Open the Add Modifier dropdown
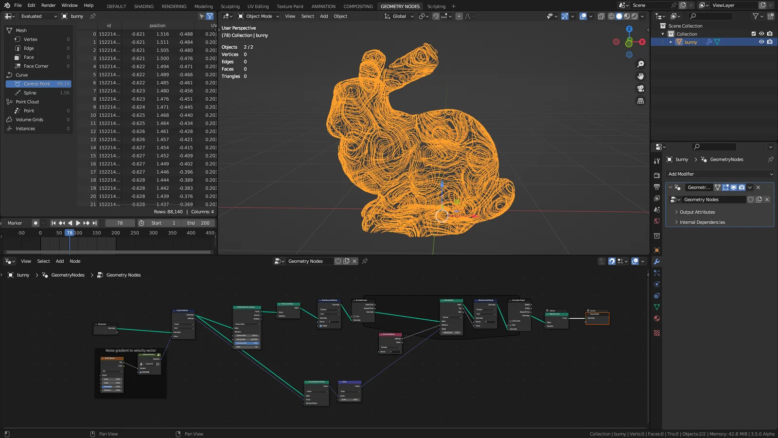Image resolution: width=778 pixels, height=438 pixels. (719, 174)
